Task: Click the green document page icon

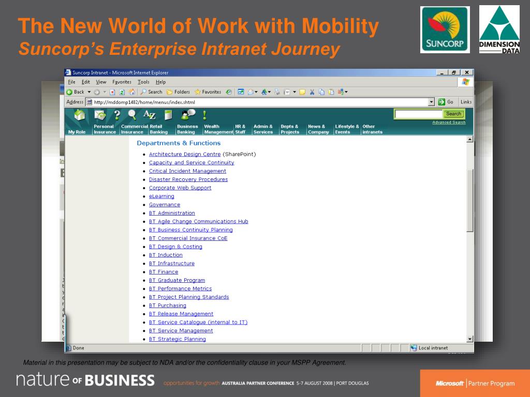Action: (x=168, y=115)
